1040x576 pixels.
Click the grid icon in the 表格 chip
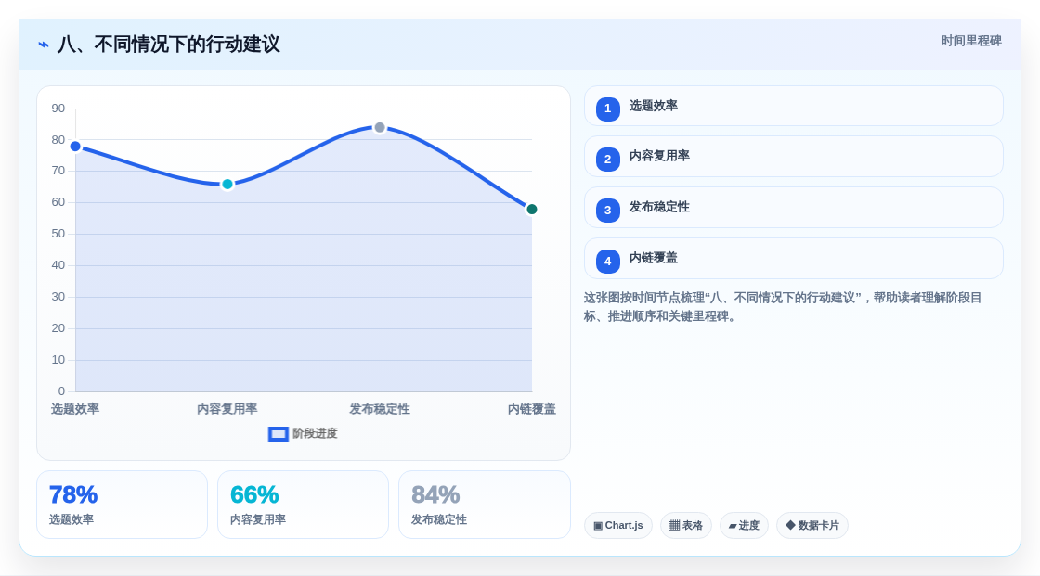point(674,526)
